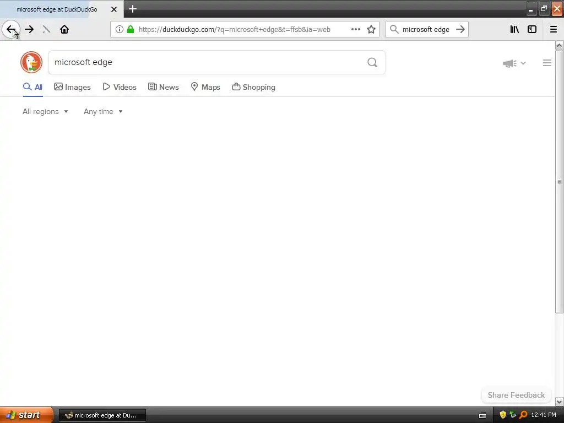Open a new tab
The image size is (564, 423).
tap(133, 9)
